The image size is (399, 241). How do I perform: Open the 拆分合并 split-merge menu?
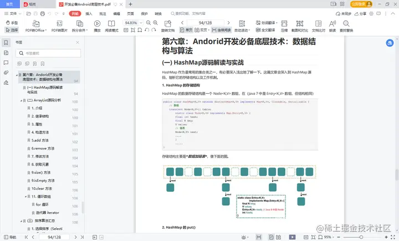[80, 26]
